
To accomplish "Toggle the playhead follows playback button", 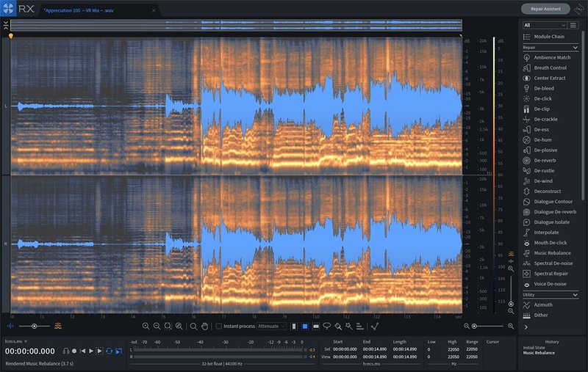I will [118, 351].
